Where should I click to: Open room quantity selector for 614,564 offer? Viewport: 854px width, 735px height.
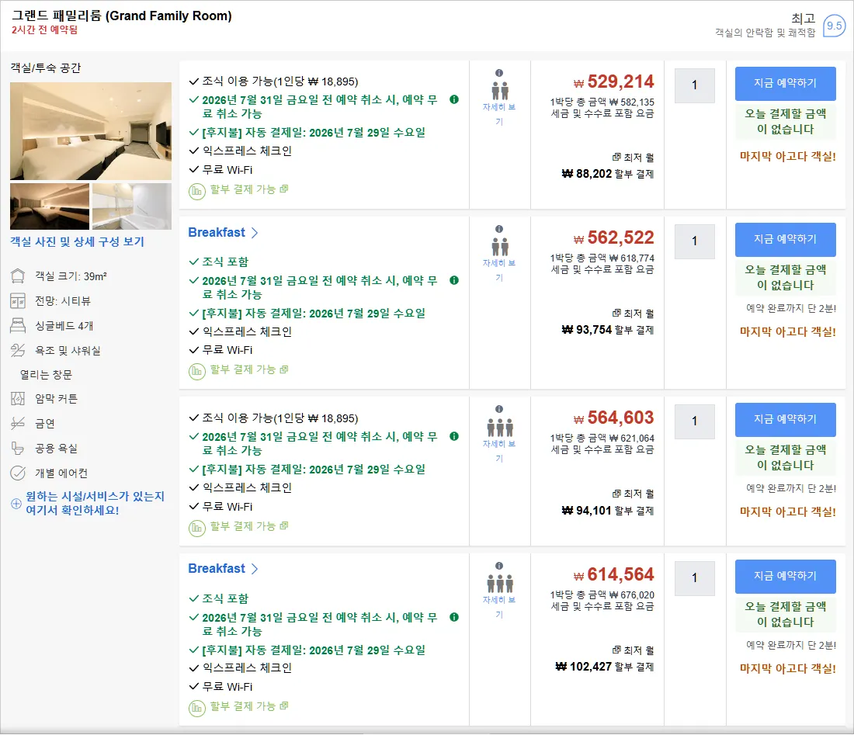(694, 578)
